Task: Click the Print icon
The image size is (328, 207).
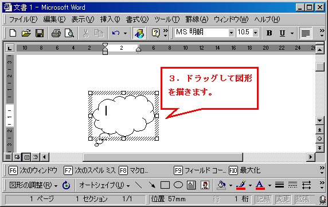Action: point(56,33)
